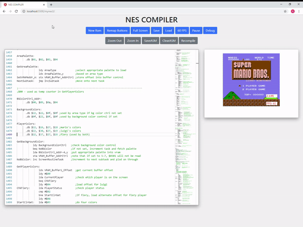Save the emulator state
This screenshot has height=227, width=303.
tap(157, 30)
